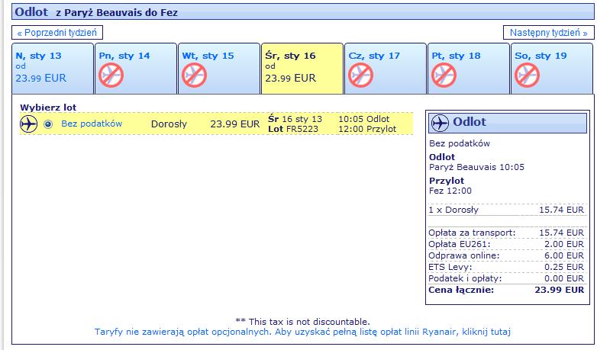This screenshot has height=350, width=597.
Task: Click the no-flight icon under Wt, sty 15
Action: [x=194, y=75]
